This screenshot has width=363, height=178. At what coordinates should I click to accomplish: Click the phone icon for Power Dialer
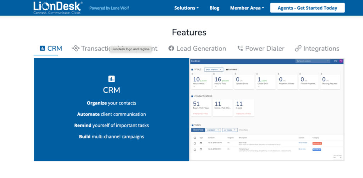click(240, 48)
